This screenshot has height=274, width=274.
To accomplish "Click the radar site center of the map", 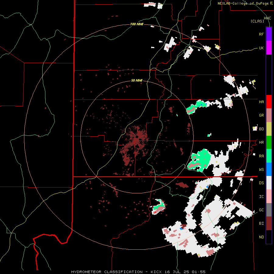I will pyautogui.click(x=137, y=137).
